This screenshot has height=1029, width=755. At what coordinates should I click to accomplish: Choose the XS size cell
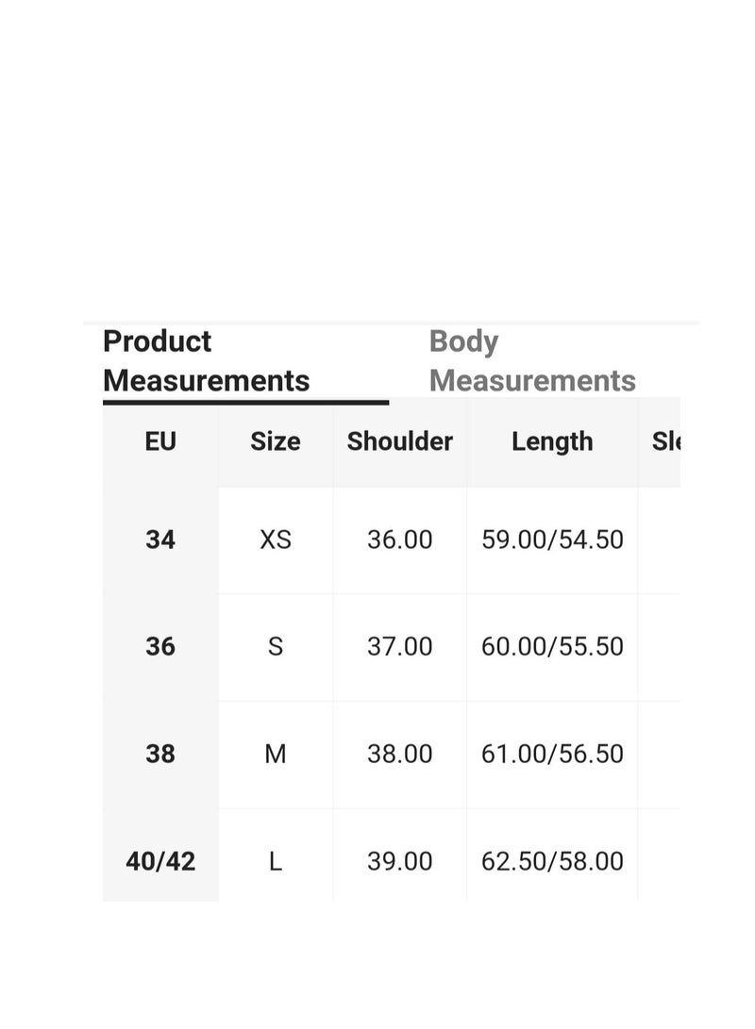pyautogui.click(x=275, y=540)
